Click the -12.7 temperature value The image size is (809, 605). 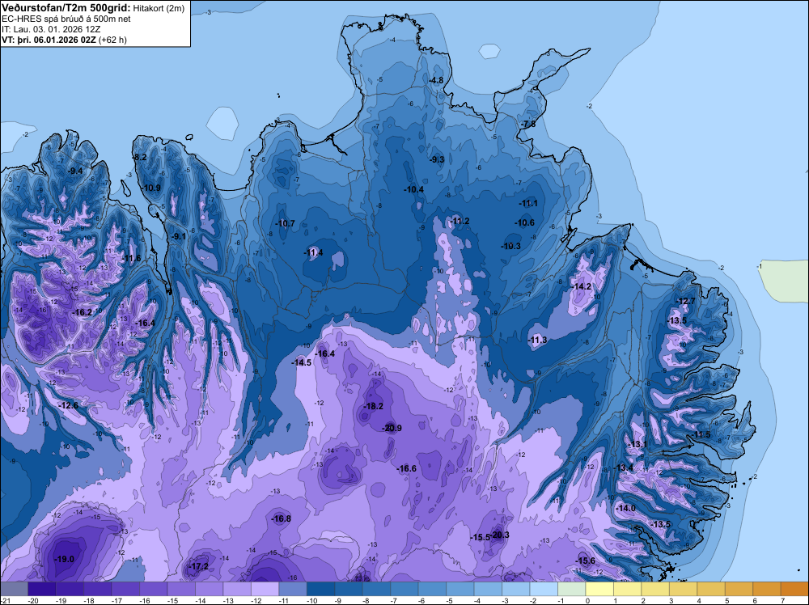686,301
